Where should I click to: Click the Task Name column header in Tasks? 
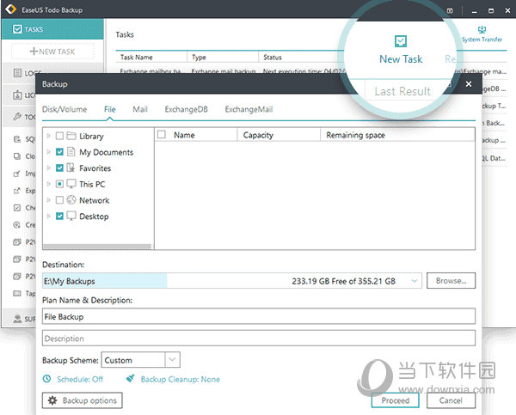(151, 58)
